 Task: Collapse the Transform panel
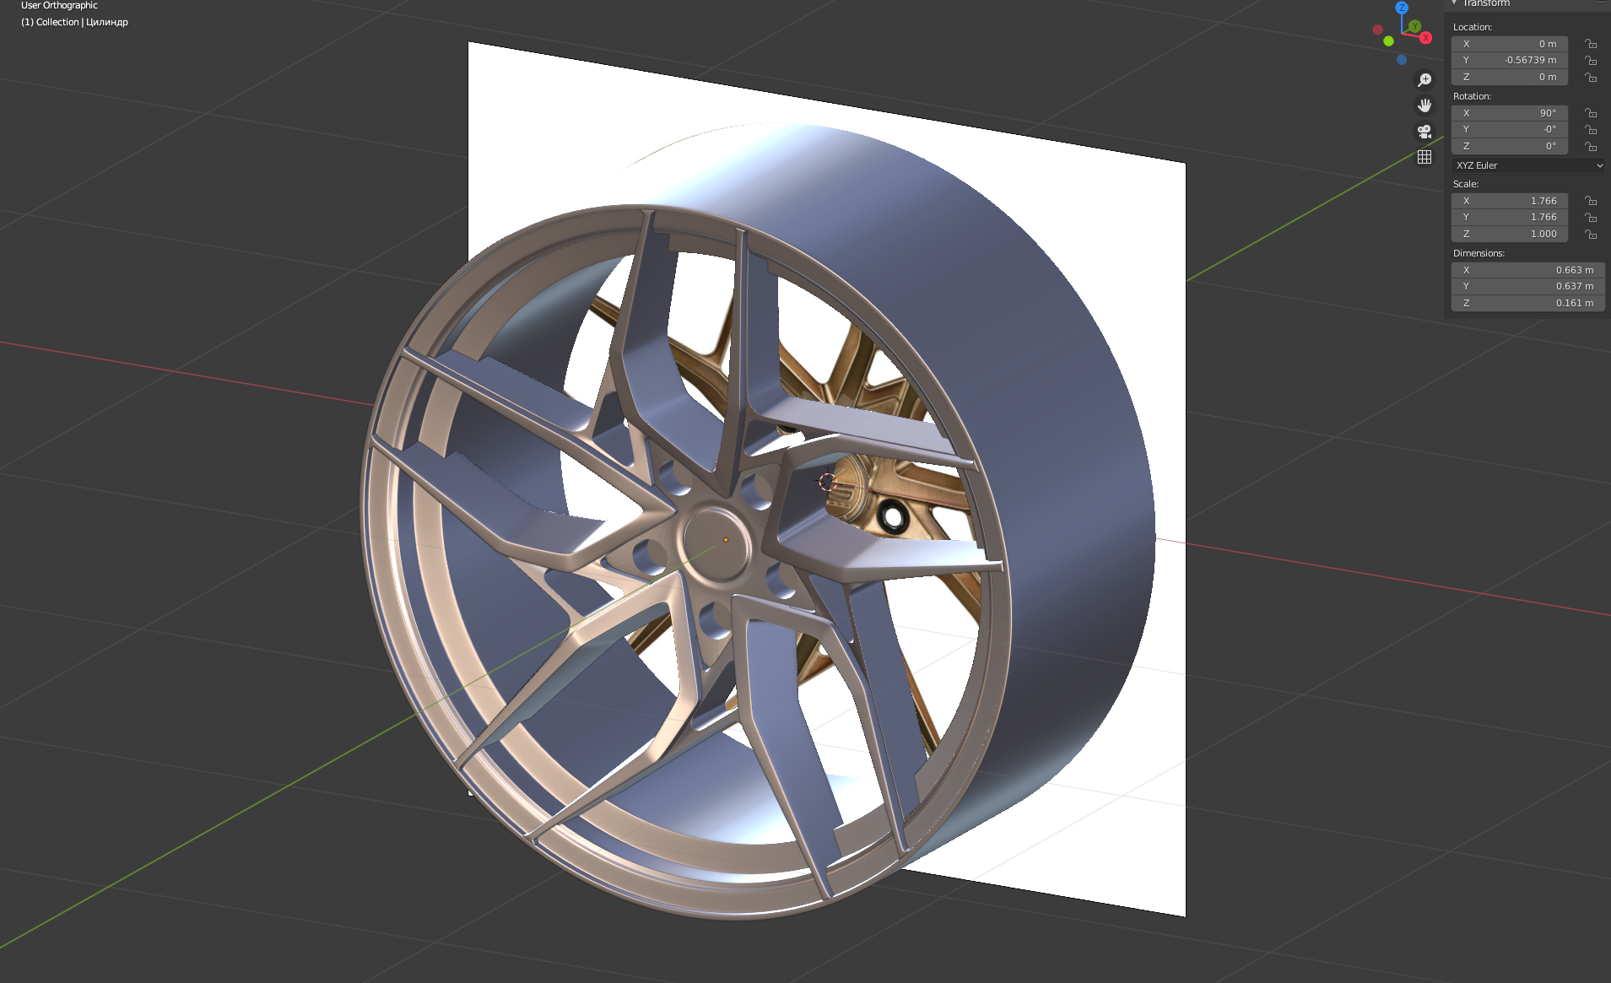coord(1455,3)
